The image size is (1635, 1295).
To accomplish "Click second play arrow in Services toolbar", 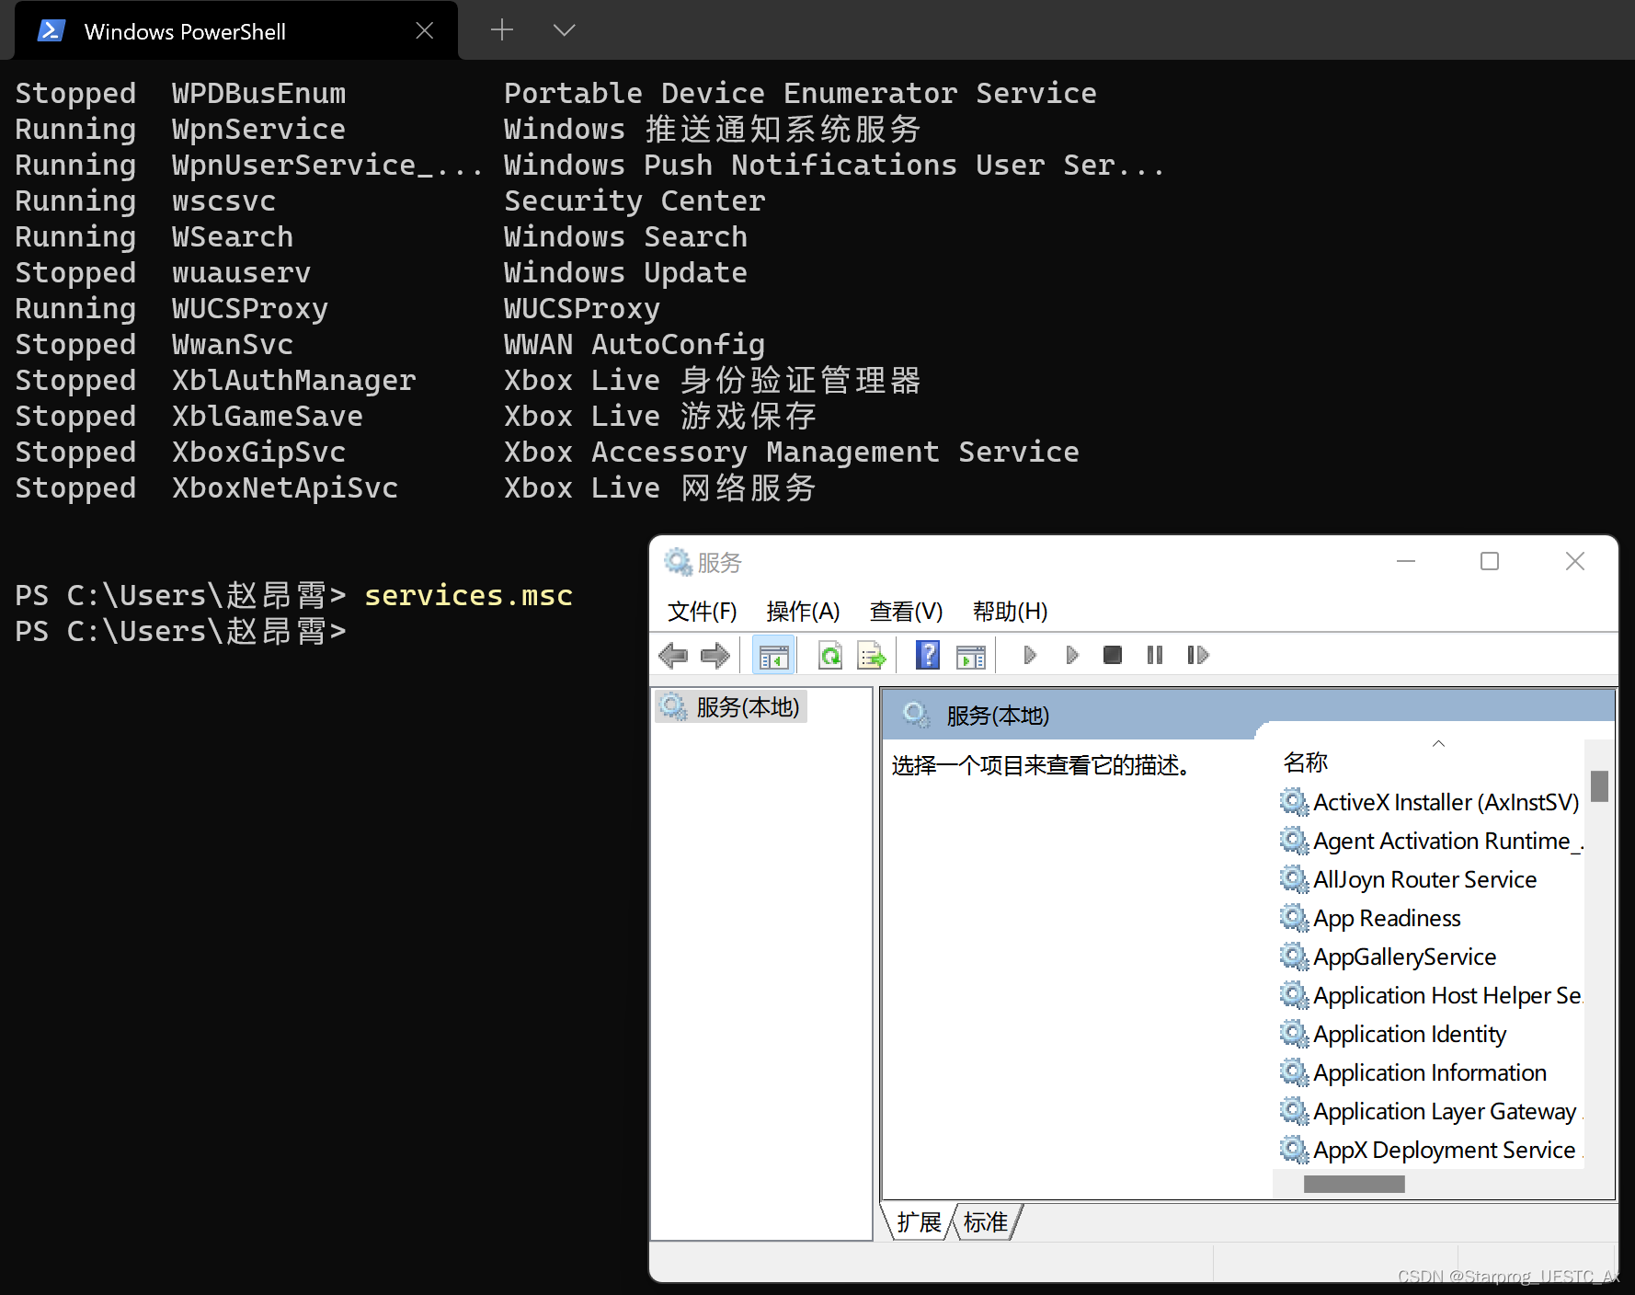I will click(x=1071, y=655).
